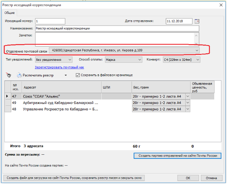The image size is (227, 184).
Task: Click the Зарегистрировать почтовый чек link
Action: click(59, 67)
